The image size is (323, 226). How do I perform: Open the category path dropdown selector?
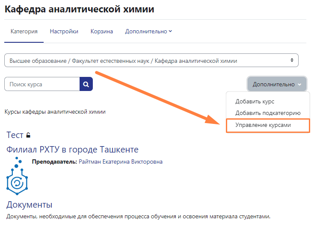coord(151,61)
